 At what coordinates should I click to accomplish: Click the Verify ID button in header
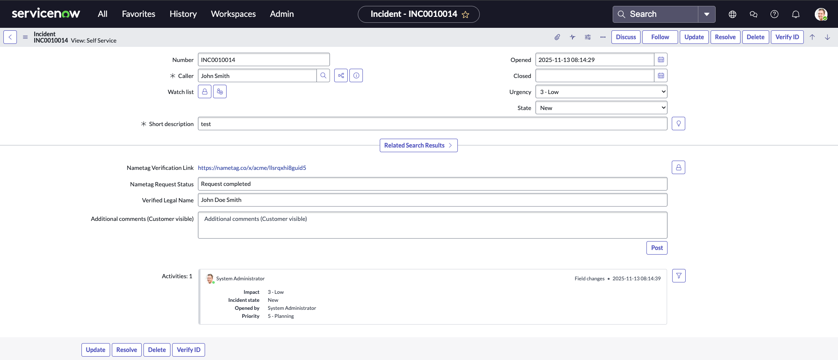pyautogui.click(x=787, y=37)
